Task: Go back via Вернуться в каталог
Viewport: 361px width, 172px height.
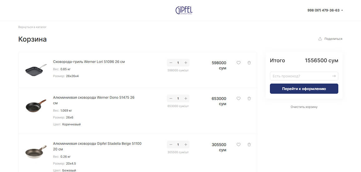Action: (32, 27)
